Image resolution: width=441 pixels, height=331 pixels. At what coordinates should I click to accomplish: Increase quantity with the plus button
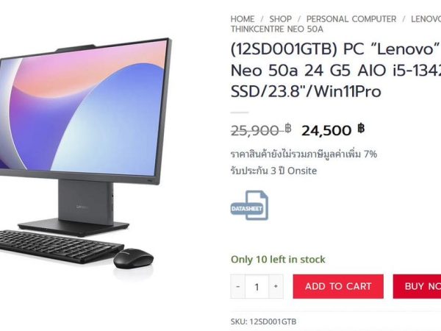pyautogui.click(x=276, y=287)
